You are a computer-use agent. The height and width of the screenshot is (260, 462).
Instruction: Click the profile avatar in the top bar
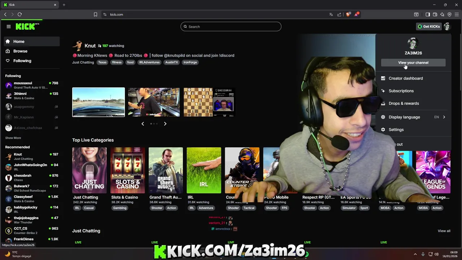(x=447, y=26)
